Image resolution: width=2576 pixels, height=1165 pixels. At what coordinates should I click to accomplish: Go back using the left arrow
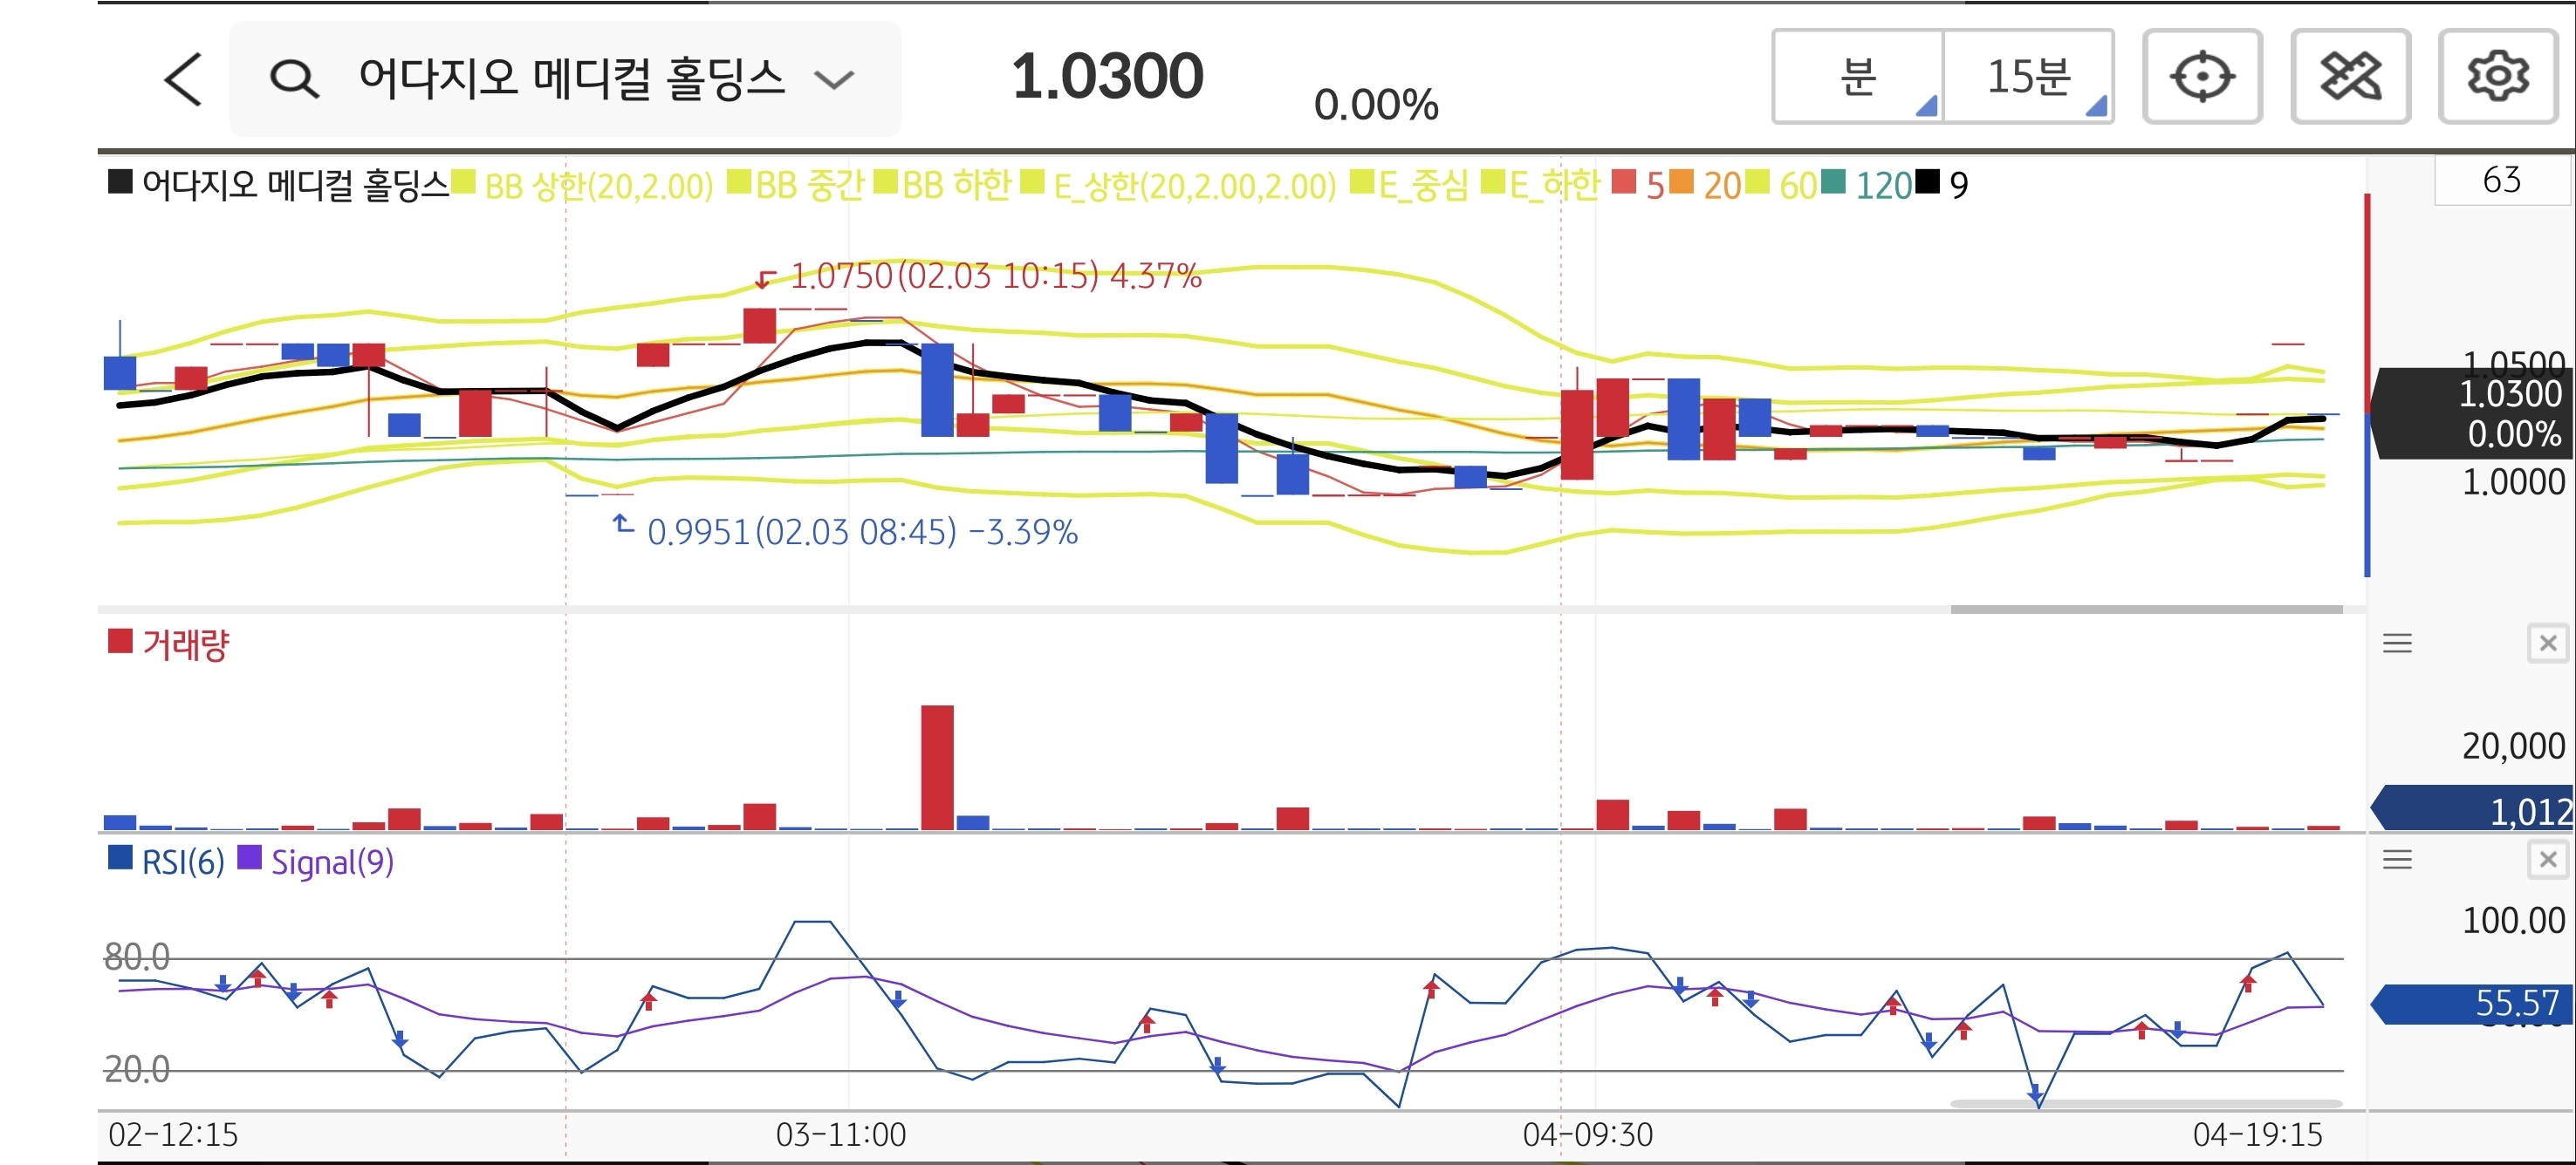pyautogui.click(x=183, y=79)
